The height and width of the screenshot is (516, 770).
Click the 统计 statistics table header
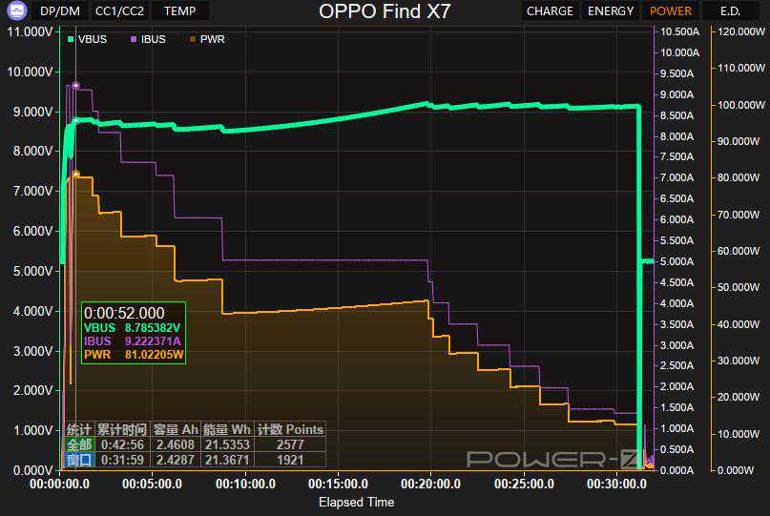click(79, 429)
